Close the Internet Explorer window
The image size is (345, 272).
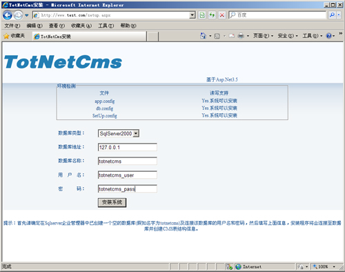coord(340,5)
